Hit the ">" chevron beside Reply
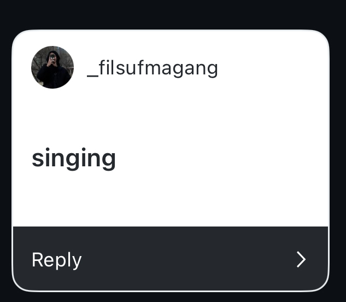346x302 pixels. pyautogui.click(x=301, y=260)
